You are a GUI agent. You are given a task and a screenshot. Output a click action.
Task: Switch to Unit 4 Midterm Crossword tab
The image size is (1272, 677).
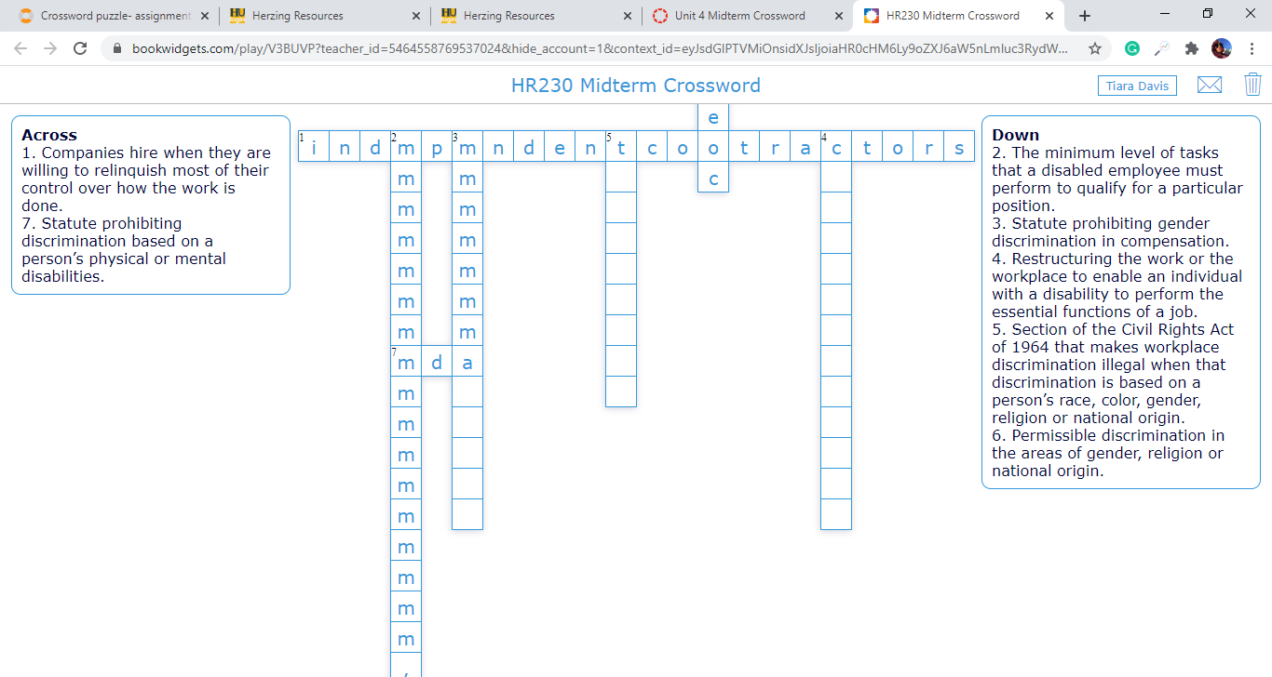740,16
